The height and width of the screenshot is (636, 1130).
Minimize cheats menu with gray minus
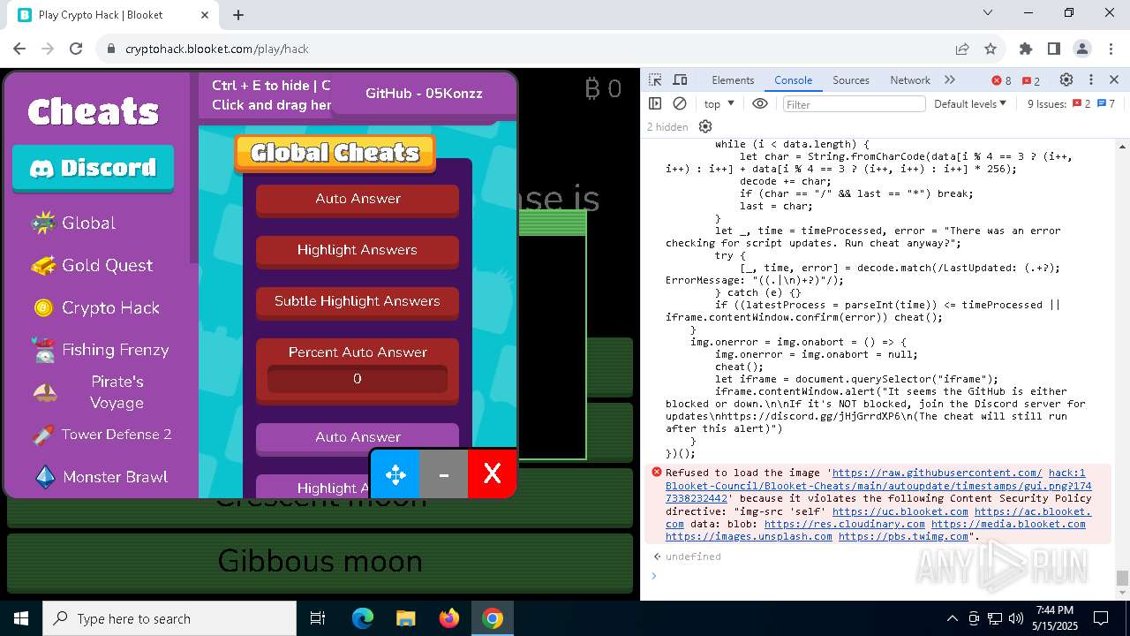444,474
